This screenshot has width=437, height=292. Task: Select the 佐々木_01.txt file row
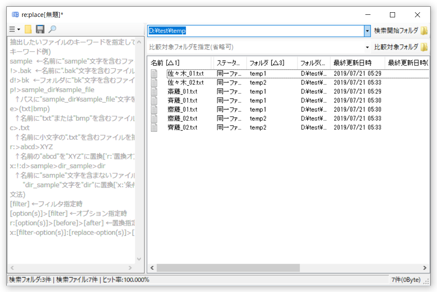tap(289, 74)
